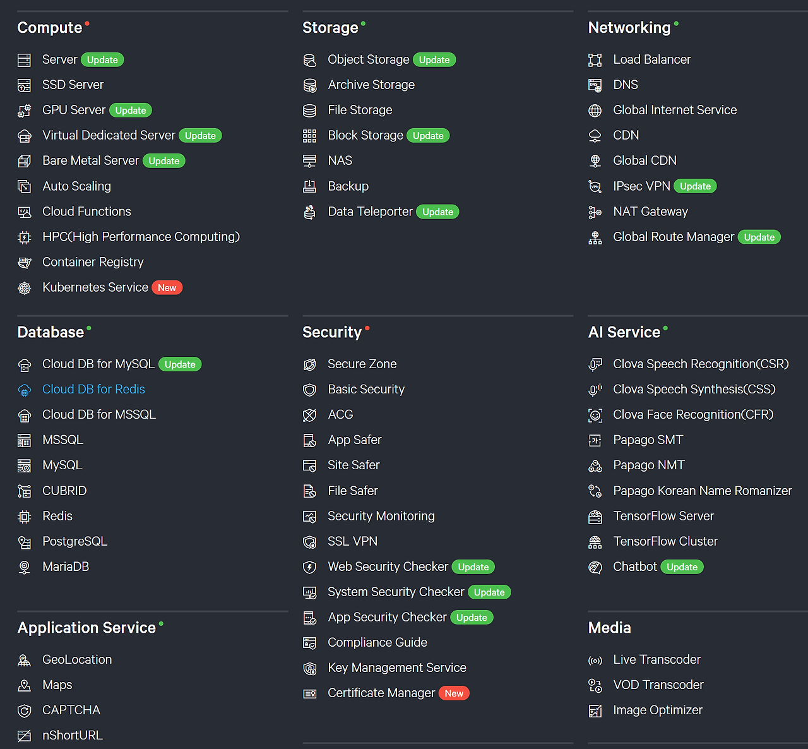Open Cloud DB for MySQL link
This screenshot has height=749, width=808.
coord(98,364)
